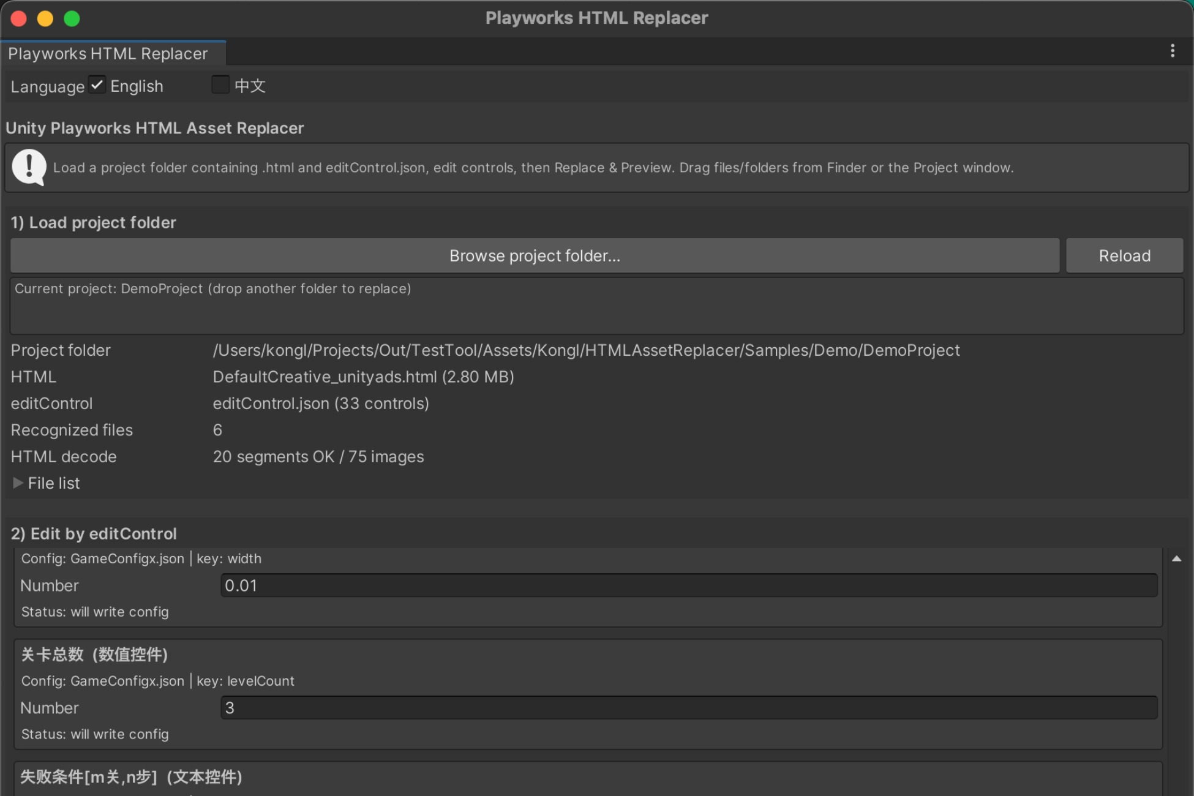
Task: Click the Project folder label
Action: pos(61,350)
